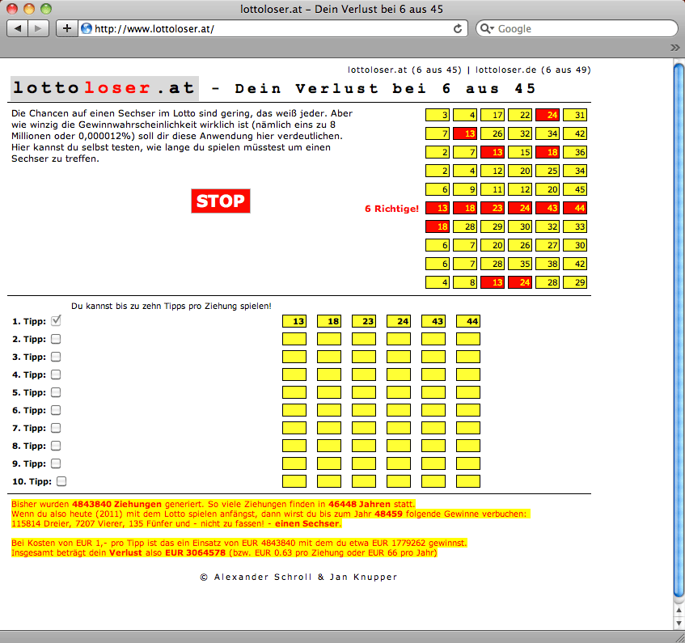This screenshot has width=685, height=643.
Task: Enable the 6. Tipp checkbox
Action: point(56,410)
